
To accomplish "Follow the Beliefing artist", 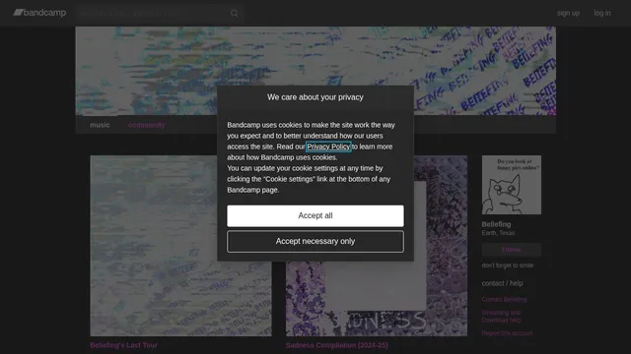I will (x=512, y=250).
